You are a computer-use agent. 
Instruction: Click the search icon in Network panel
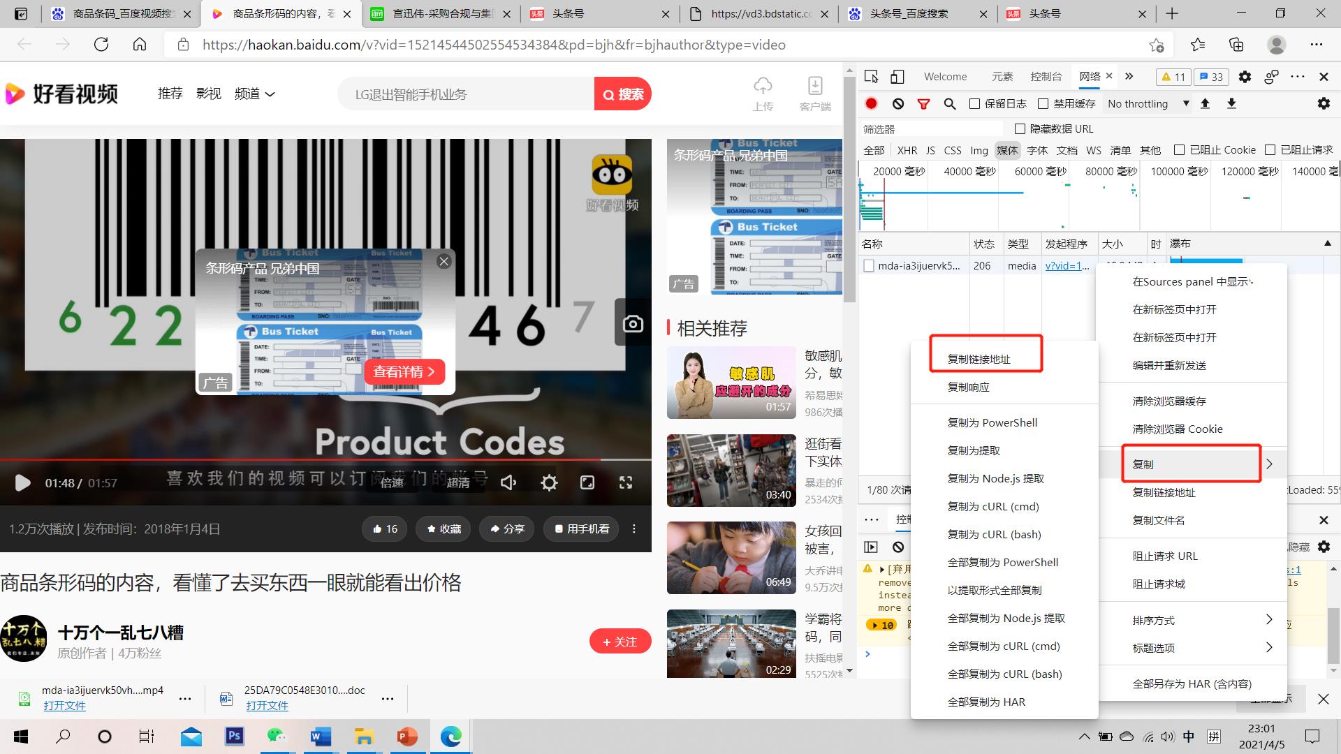[x=949, y=103]
